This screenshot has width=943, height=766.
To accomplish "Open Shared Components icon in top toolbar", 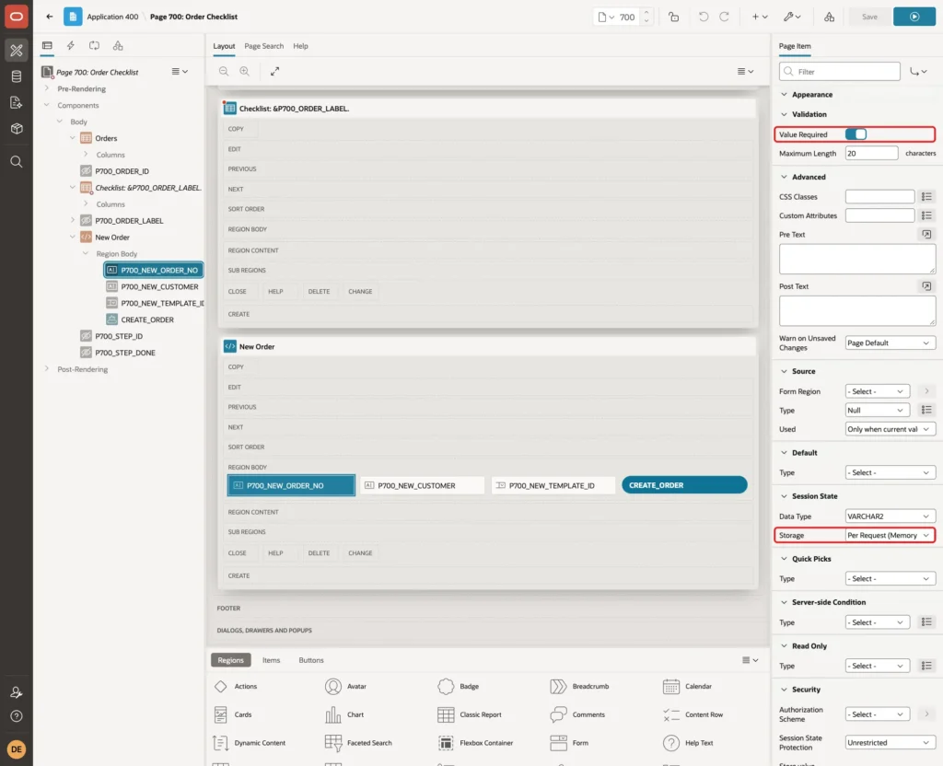I will [830, 17].
